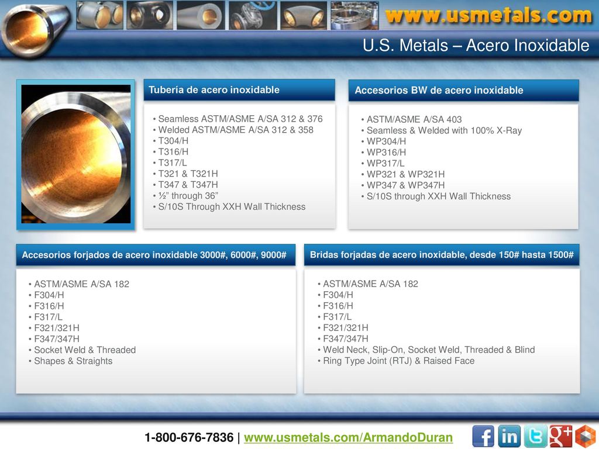
Task: Click the 'WP304/H' bullet
Action: pyautogui.click(x=386, y=141)
